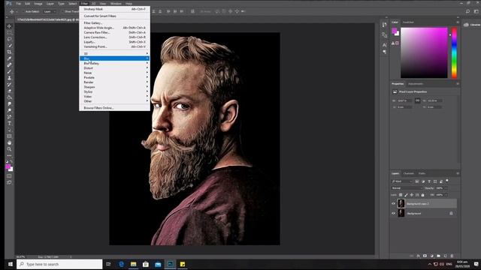Expand the Opacity value dropdown
481x270 pixels.
[446, 188]
